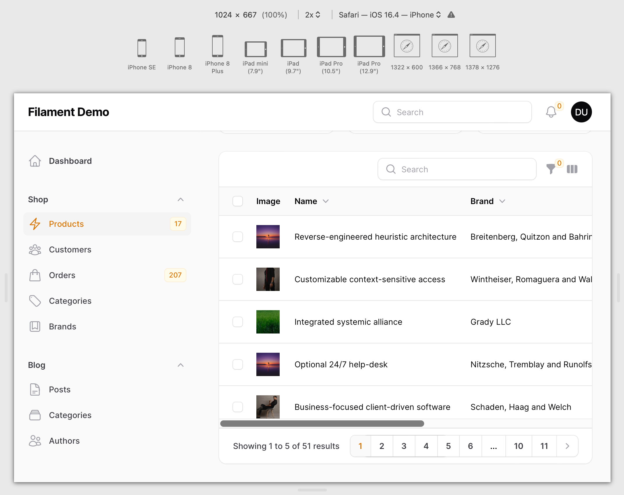Open the table filters panel
Viewport: 624px width, 495px height.
coord(551,169)
